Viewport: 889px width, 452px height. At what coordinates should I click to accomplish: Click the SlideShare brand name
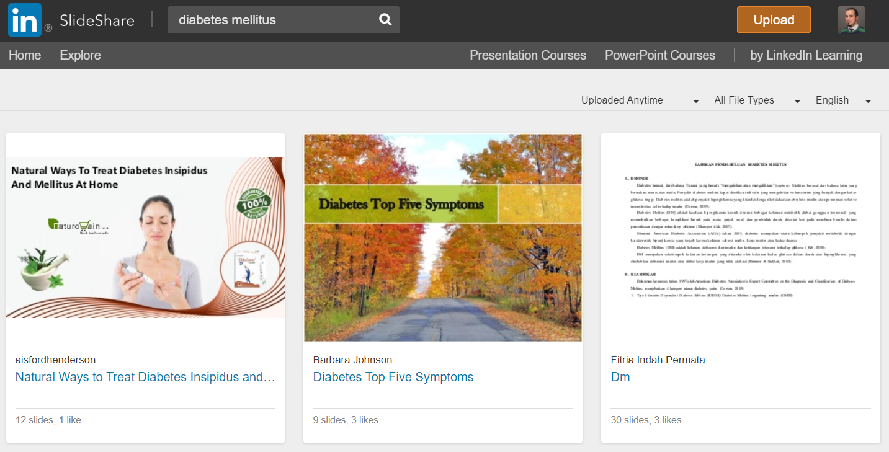(x=97, y=20)
